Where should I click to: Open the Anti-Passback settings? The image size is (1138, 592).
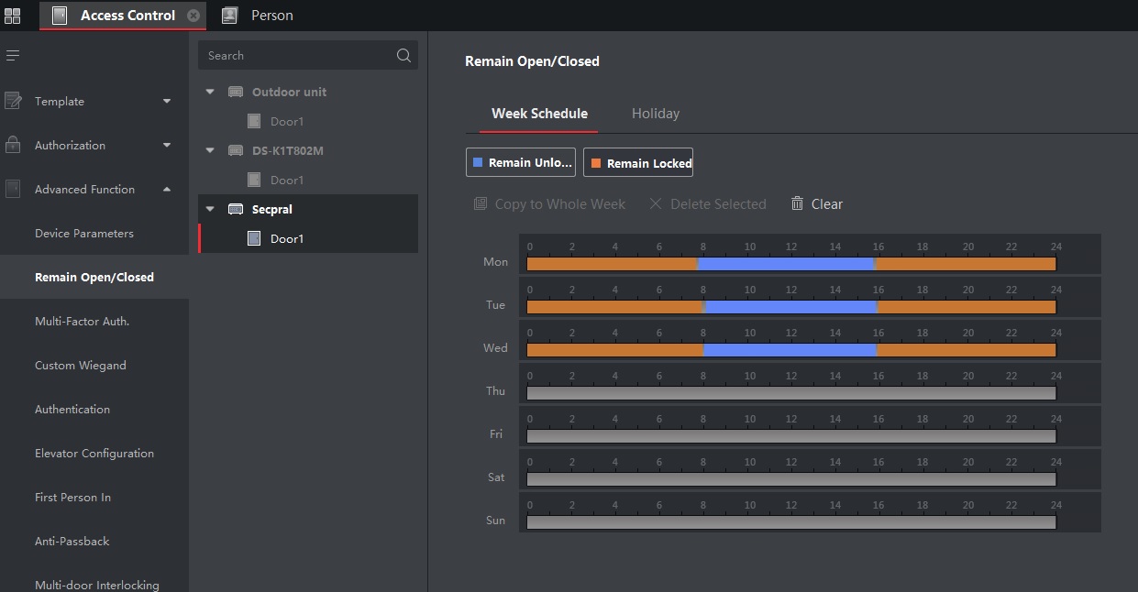pos(72,542)
